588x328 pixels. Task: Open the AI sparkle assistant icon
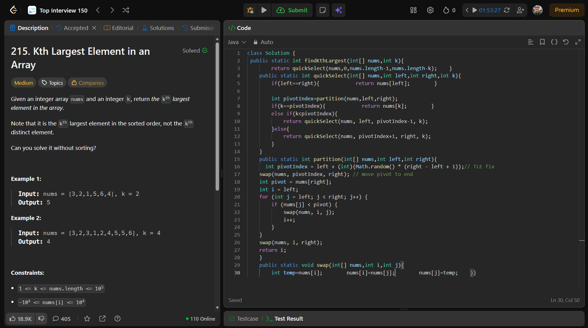click(x=338, y=10)
